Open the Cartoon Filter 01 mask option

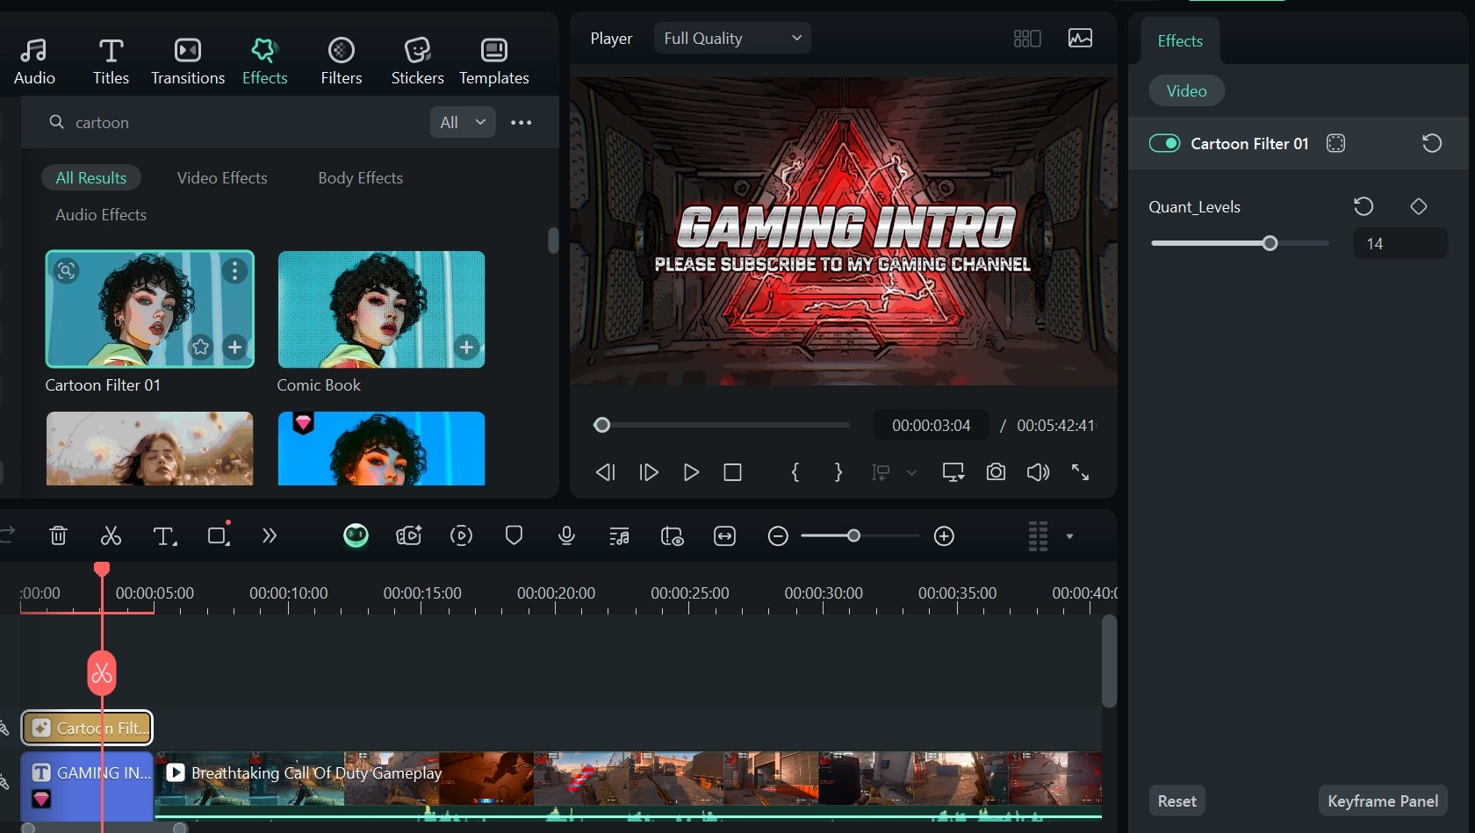click(1335, 143)
